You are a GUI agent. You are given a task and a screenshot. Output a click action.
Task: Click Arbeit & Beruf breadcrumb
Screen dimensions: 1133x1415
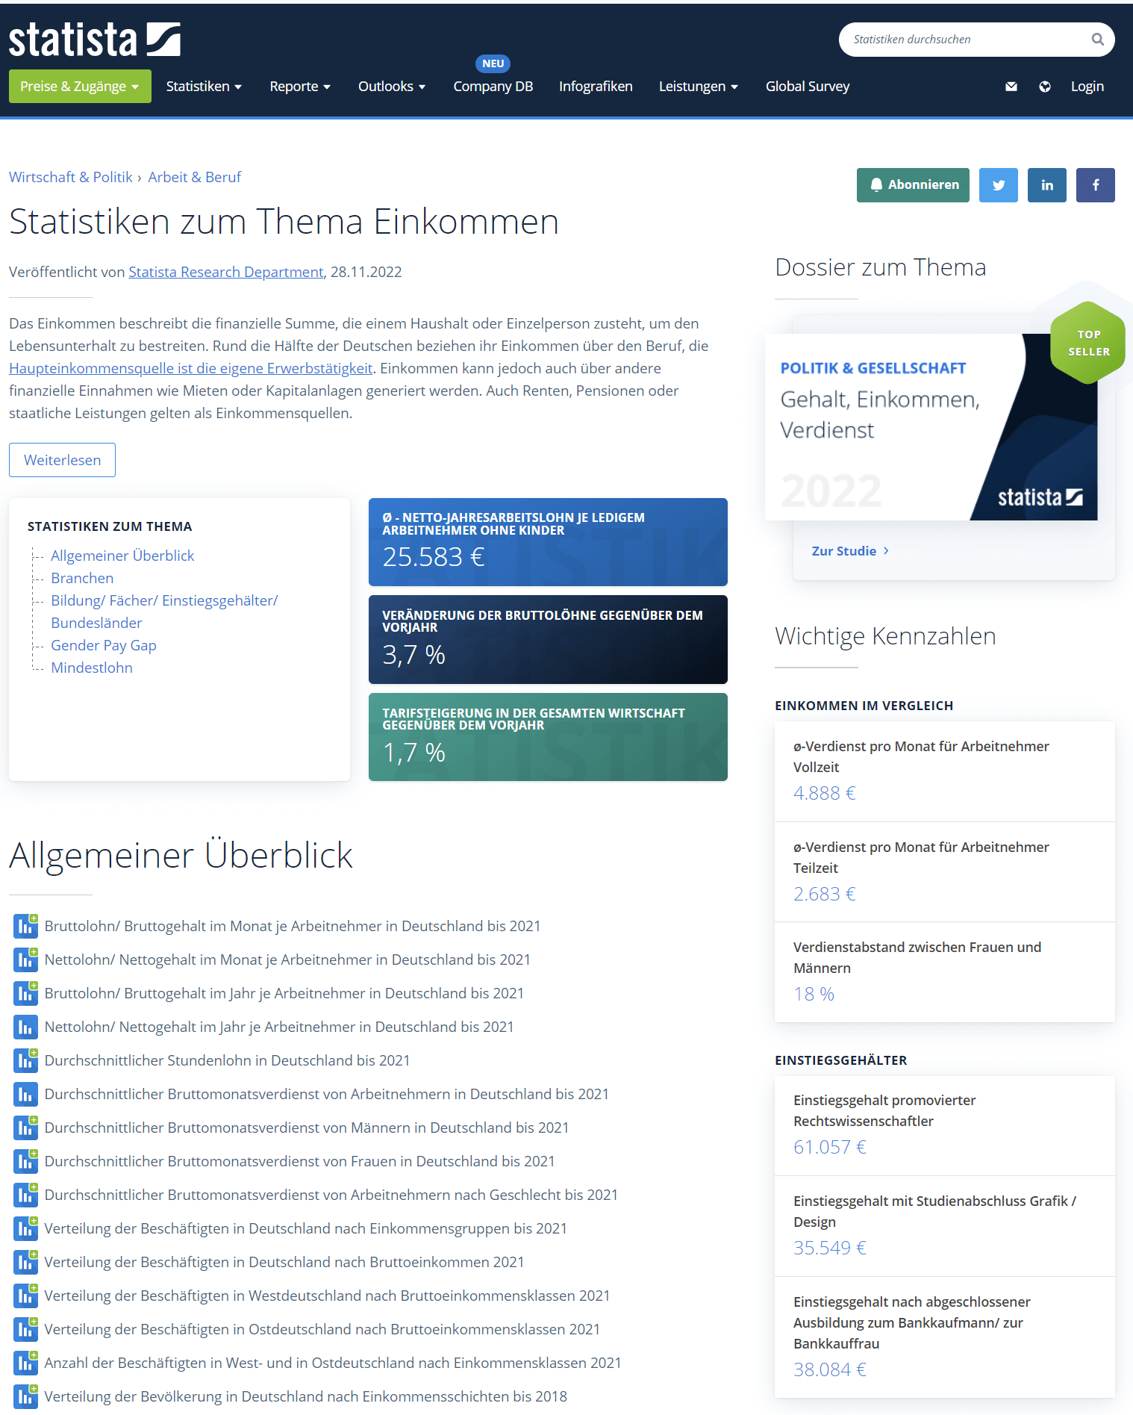pos(195,177)
